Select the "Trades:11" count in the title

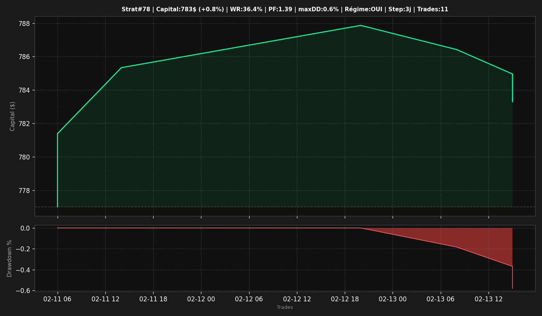[x=433, y=9]
